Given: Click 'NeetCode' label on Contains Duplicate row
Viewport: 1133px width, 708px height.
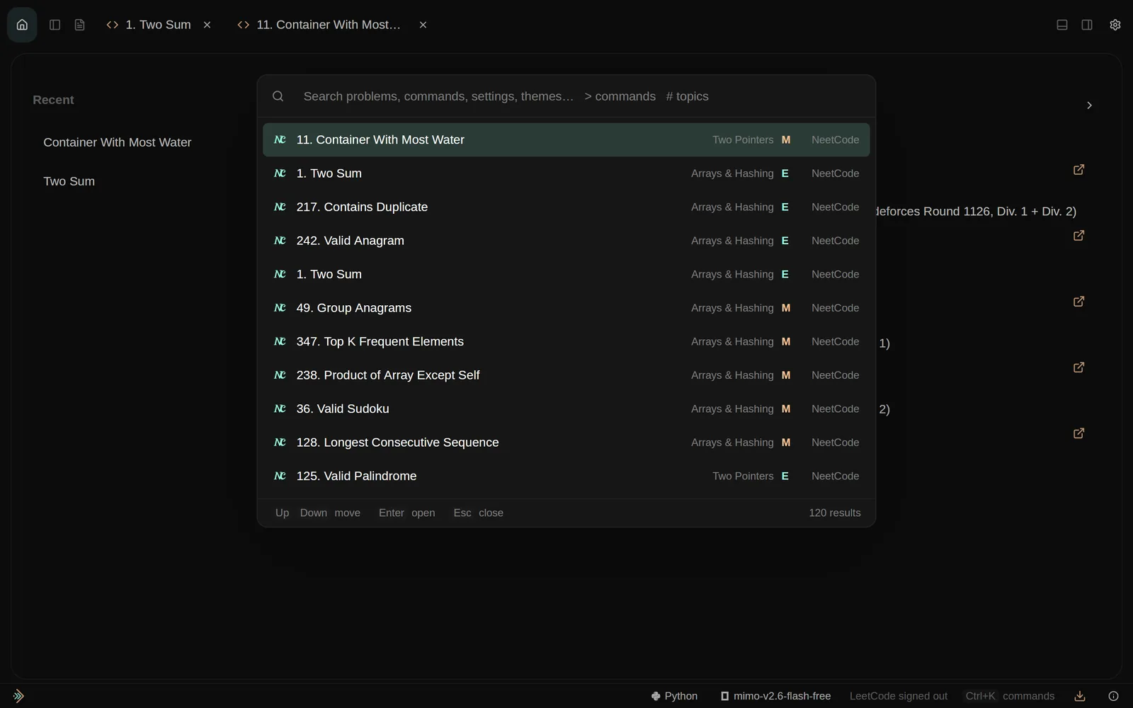Looking at the screenshot, I should point(836,207).
